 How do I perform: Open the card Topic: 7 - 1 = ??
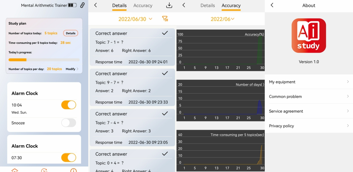[x=132, y=47]
